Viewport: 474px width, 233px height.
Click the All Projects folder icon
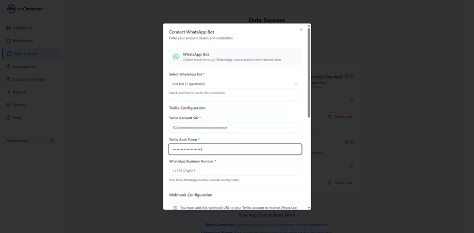tap(8, 41)
